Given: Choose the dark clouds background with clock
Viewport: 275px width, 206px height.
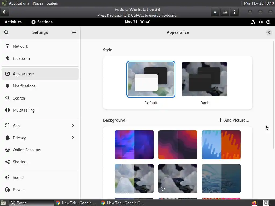Looking at the screenshot, I should [178, 179].
